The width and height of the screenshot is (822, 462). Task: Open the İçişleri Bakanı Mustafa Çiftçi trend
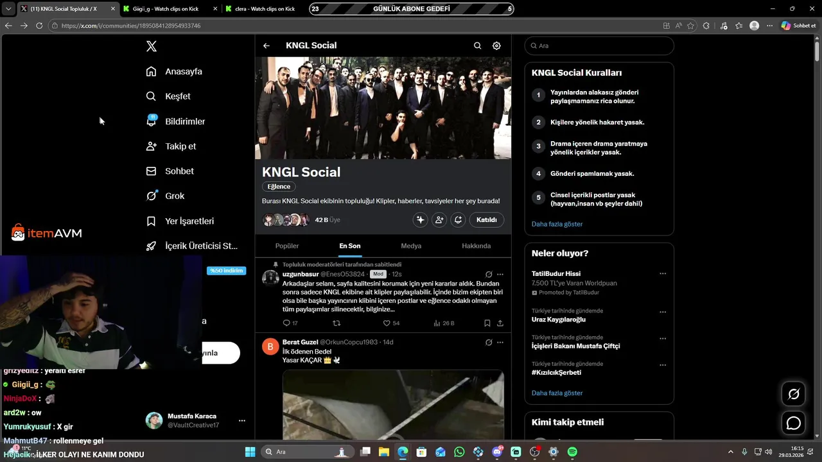point(576,346)
